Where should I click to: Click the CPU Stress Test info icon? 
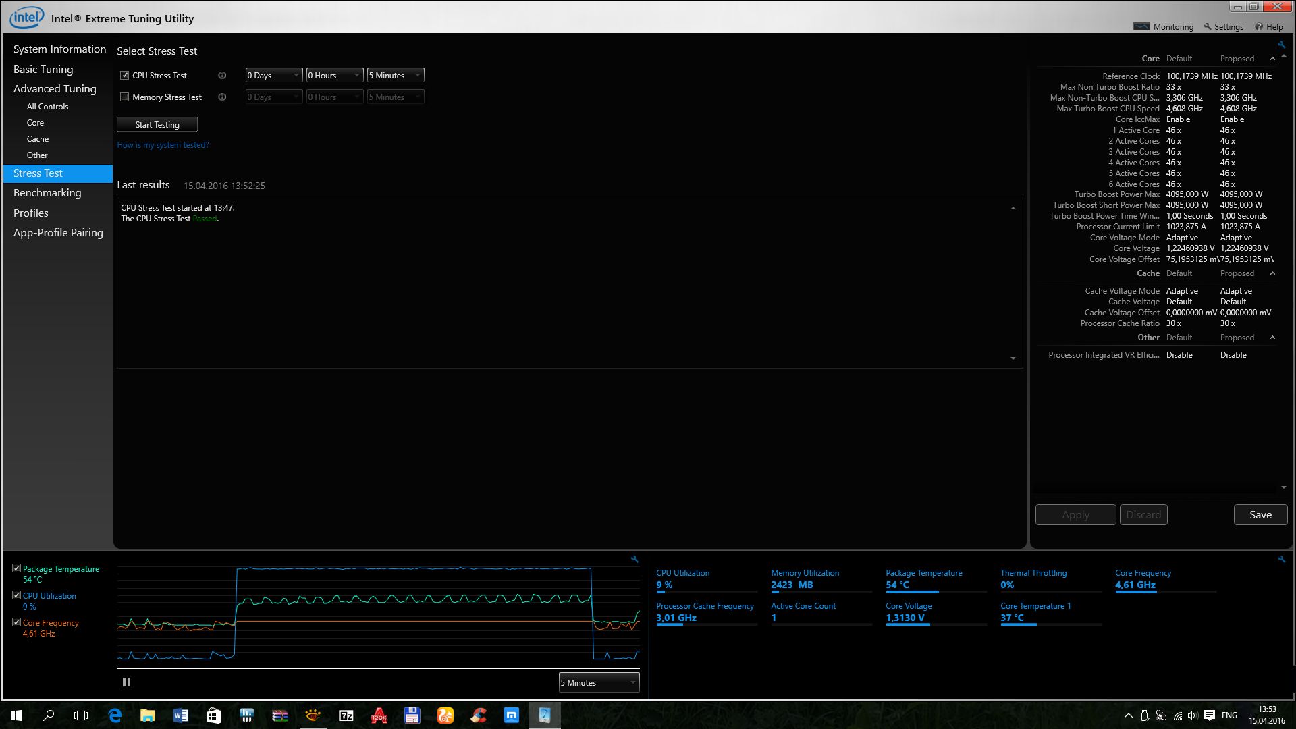click(x=222, y=76)
